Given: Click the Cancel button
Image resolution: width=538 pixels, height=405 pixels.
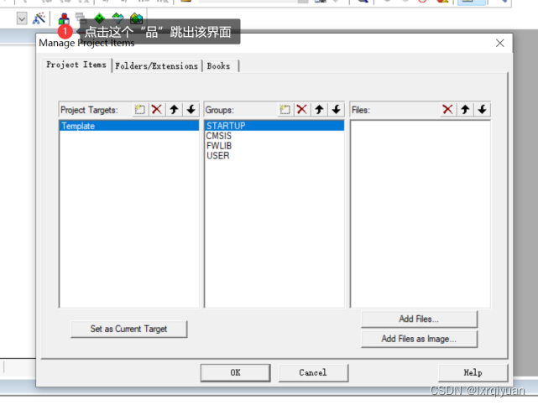Looking at the screenshot, I should (x=313, y=373).
